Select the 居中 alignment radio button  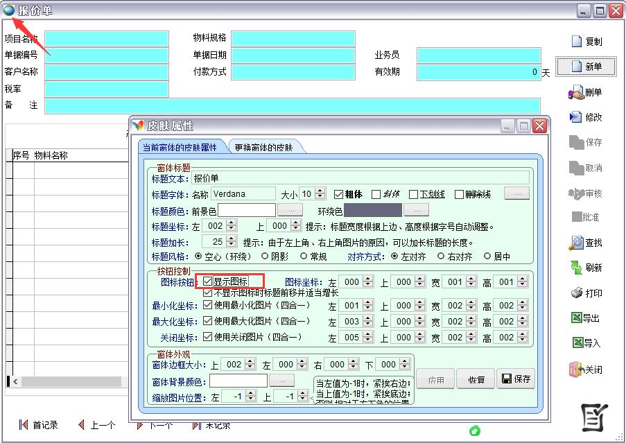[487, 256]
